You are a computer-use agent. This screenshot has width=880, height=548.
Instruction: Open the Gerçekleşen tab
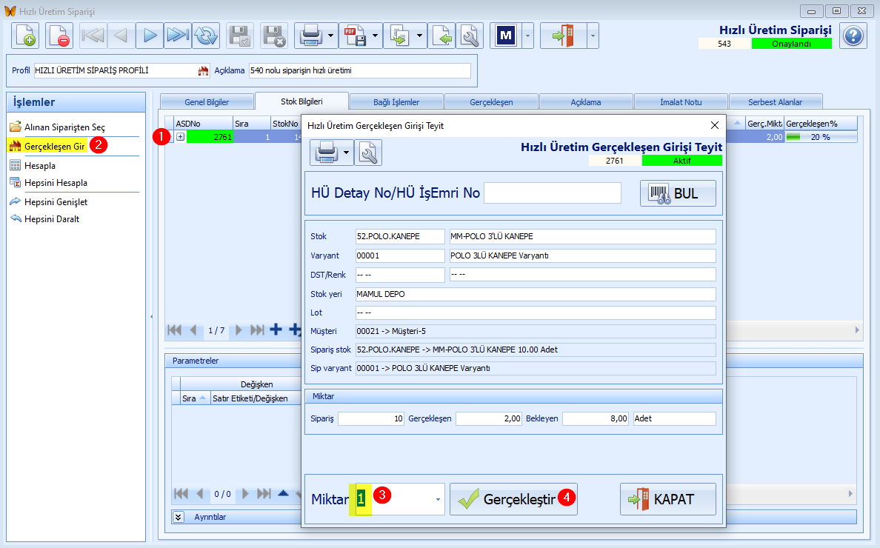point(491,102)
